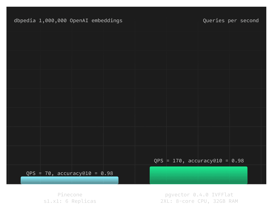
Task: Select the 'QPS = 70, accuracy@10 = 0.98' label
Action: click(x=70, y=173)
